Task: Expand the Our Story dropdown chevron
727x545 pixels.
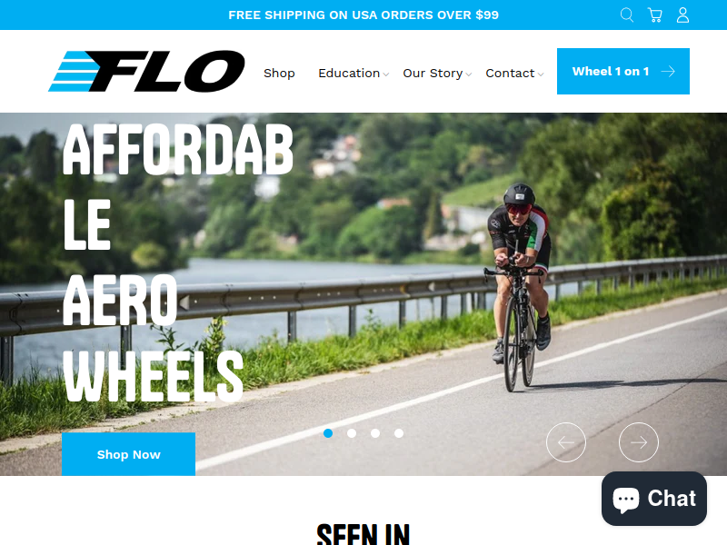Action: 469,74
